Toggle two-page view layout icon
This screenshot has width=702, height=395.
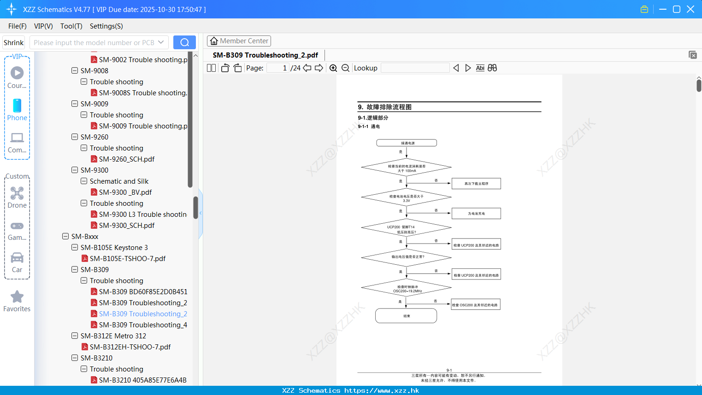[x=212, y=68]
